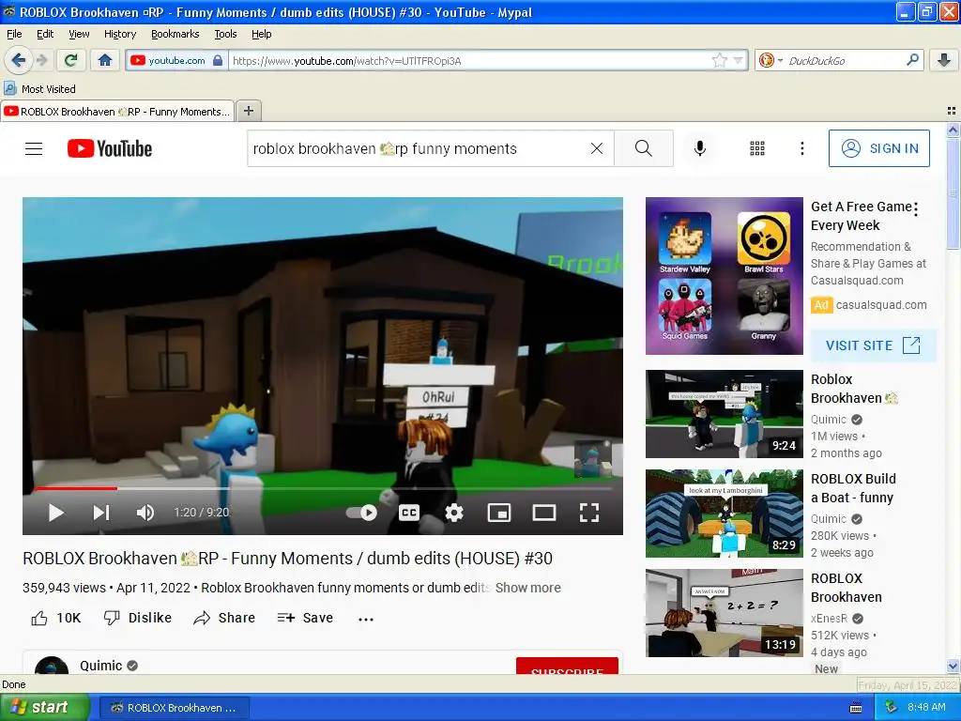Open more actions ellipsis below video
The width and height of the screenshot is (961, 721).
(x=366, y=619)
